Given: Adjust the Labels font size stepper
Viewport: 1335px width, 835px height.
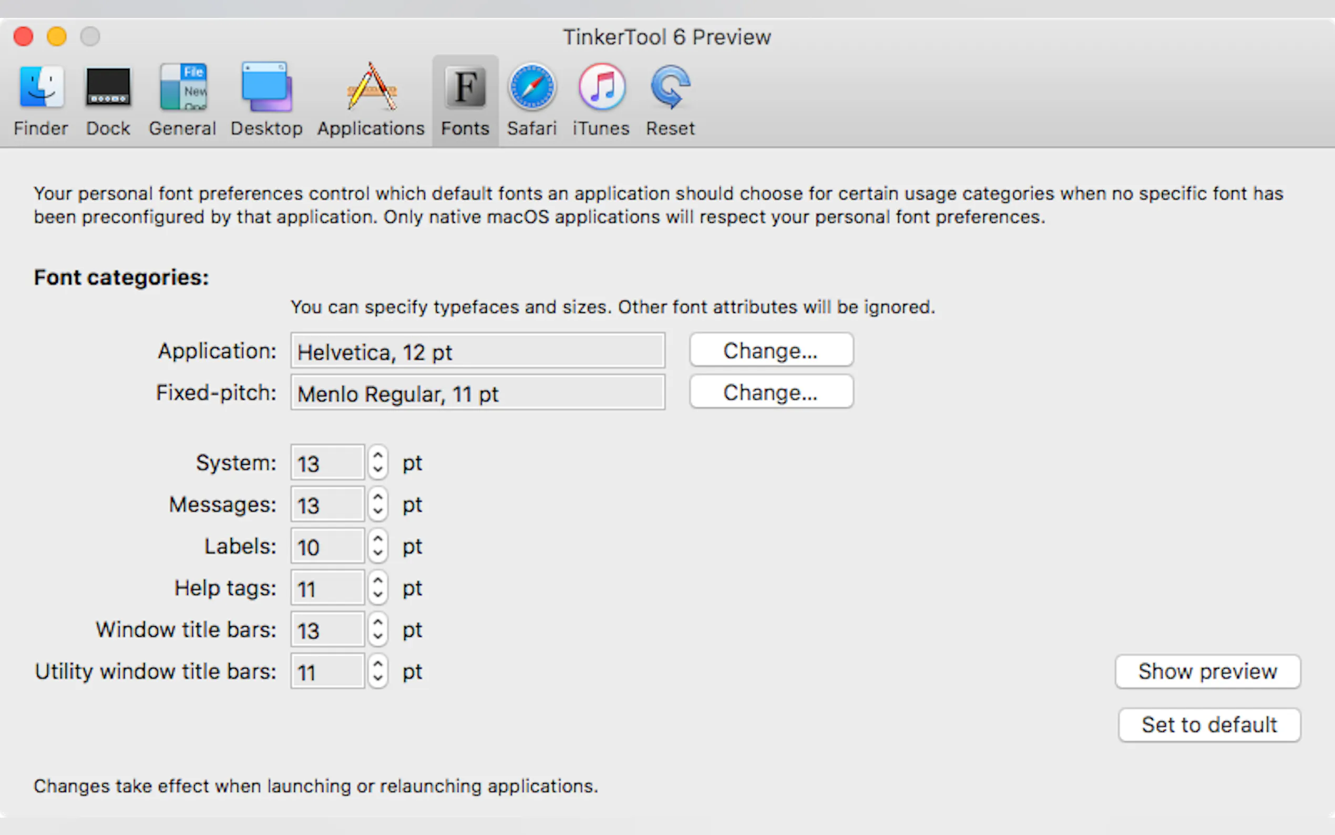Looking at the screenshot, I should [x=378, y=546].
